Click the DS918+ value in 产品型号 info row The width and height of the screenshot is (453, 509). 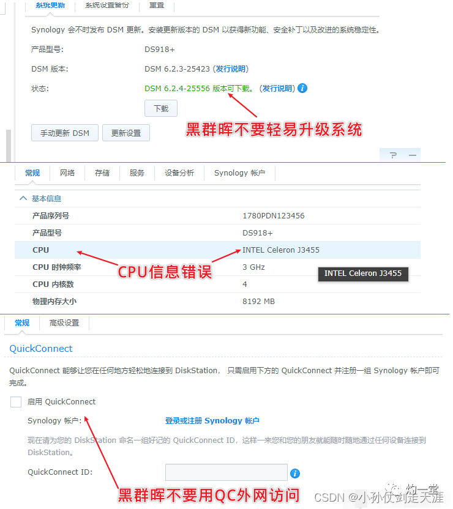[258, 232]
